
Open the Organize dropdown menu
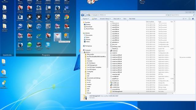86,19
